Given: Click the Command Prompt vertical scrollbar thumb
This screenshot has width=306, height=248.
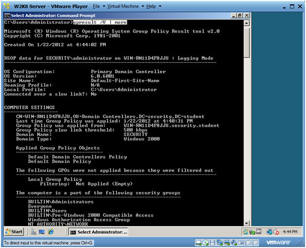Looking at the screenshot, I should click(247, 42).
